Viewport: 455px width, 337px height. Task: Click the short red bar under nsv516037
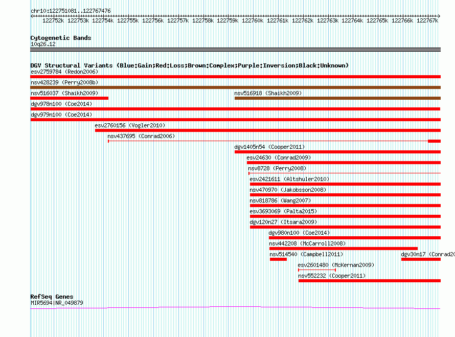pos(70,98)
